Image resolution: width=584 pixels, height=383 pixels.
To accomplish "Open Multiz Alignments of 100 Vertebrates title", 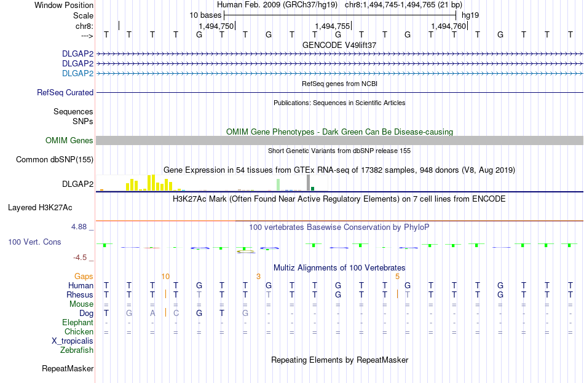I will point(339,268).
